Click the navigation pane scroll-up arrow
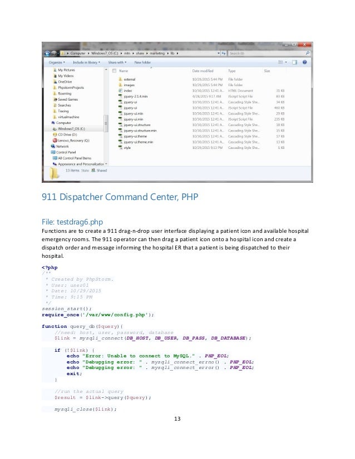 pos(106,70)
